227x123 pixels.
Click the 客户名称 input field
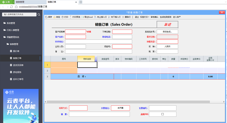pos(75,37)
